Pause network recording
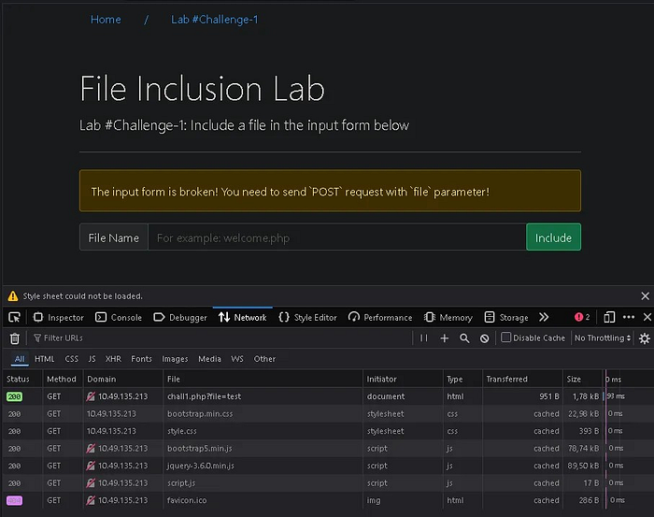The height and width of the screenshot is (517, 654). [x=424, y=338]
